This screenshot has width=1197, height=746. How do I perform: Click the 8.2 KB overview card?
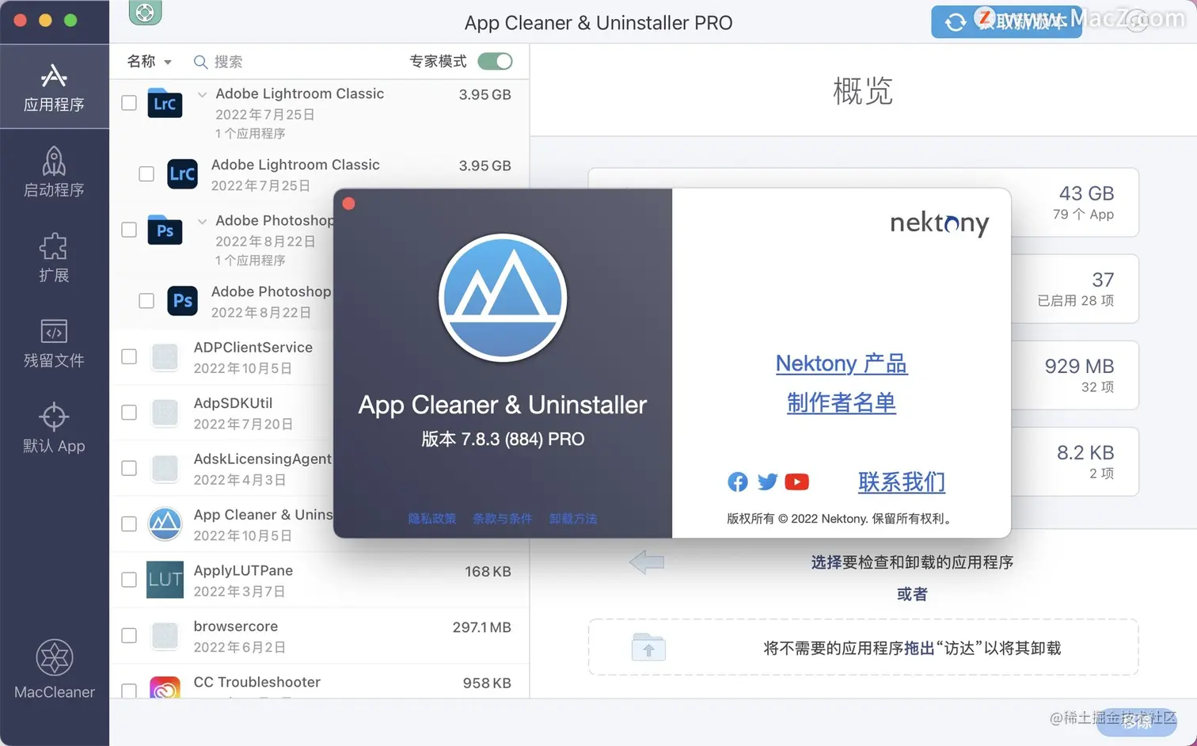[1075, 462]
